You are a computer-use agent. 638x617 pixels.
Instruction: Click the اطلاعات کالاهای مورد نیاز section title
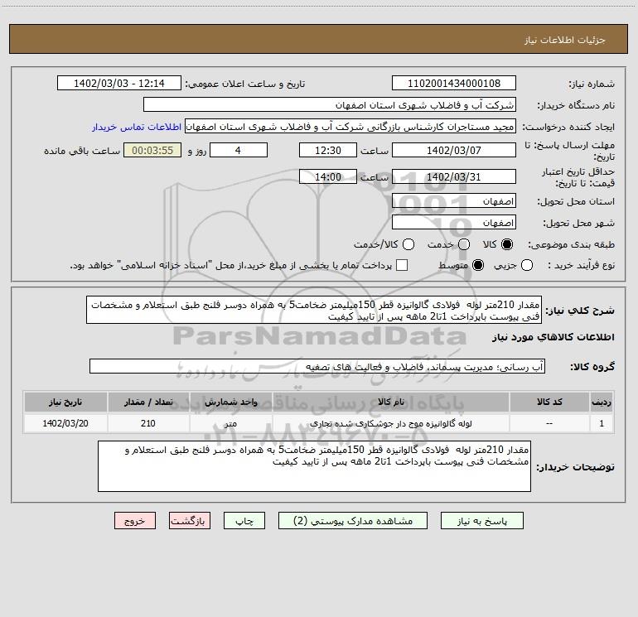pyautogui.click(x=553, y=337)
